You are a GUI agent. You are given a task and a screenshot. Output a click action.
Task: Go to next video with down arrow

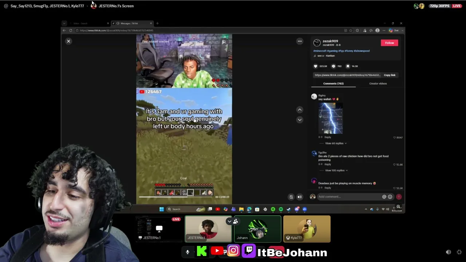[300, 119]
